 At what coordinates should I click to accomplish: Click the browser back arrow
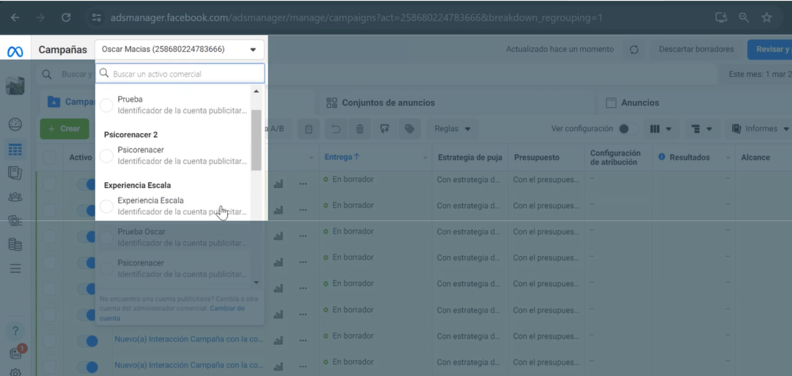point(15,18)
